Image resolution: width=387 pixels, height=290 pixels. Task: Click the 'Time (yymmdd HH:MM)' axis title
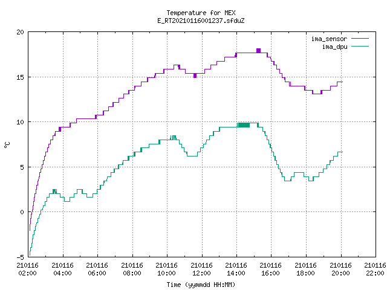201,285
